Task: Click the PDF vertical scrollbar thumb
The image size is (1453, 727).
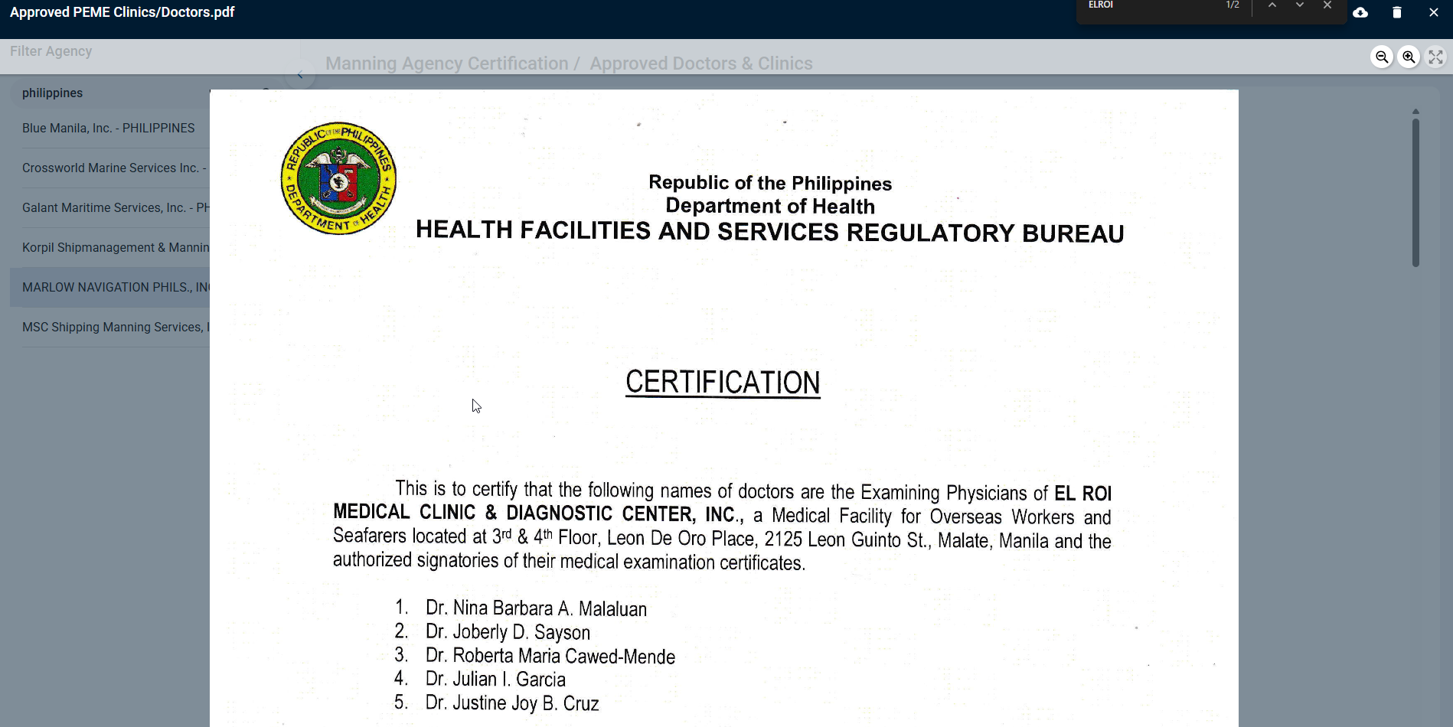Action: (1415, 191)
